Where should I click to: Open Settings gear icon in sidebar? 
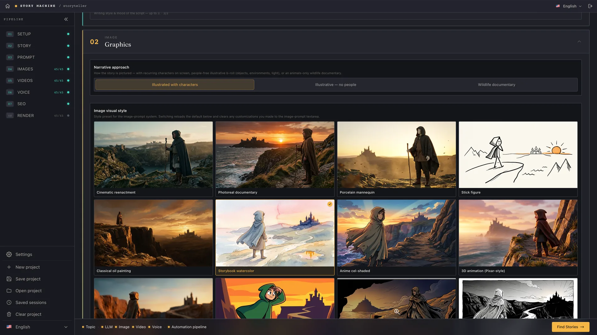click(x=9, y=254)
